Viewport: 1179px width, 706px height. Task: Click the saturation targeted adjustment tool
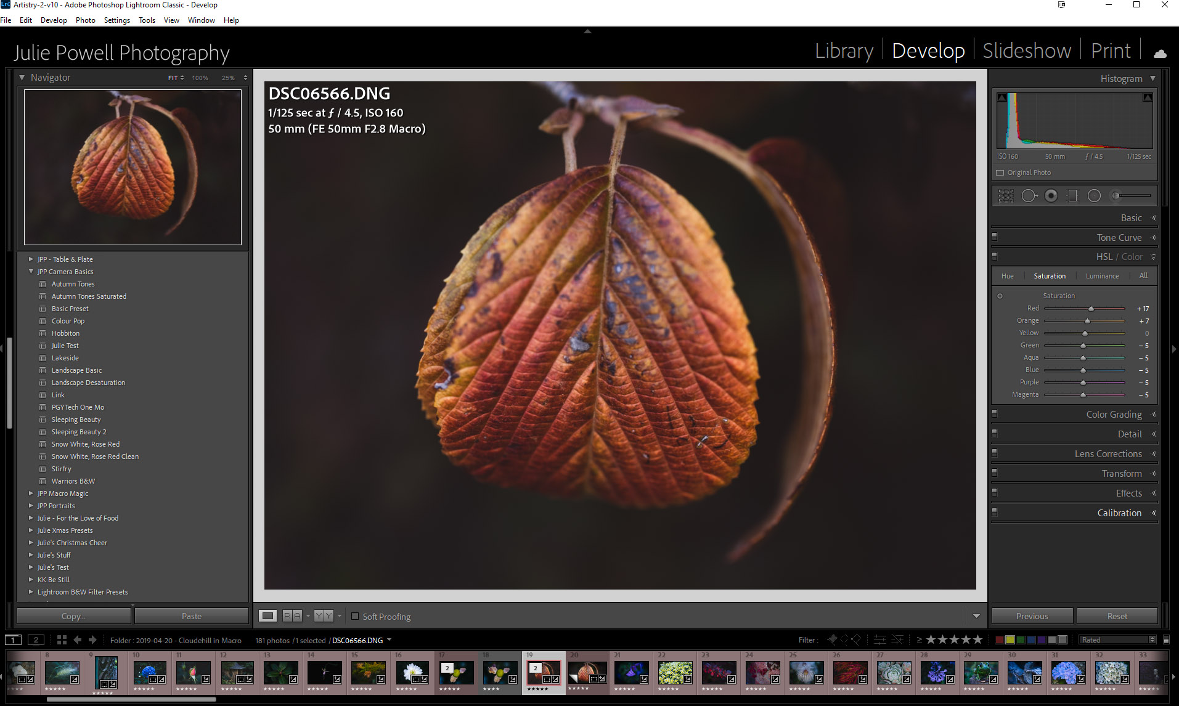click(1000, 296)
